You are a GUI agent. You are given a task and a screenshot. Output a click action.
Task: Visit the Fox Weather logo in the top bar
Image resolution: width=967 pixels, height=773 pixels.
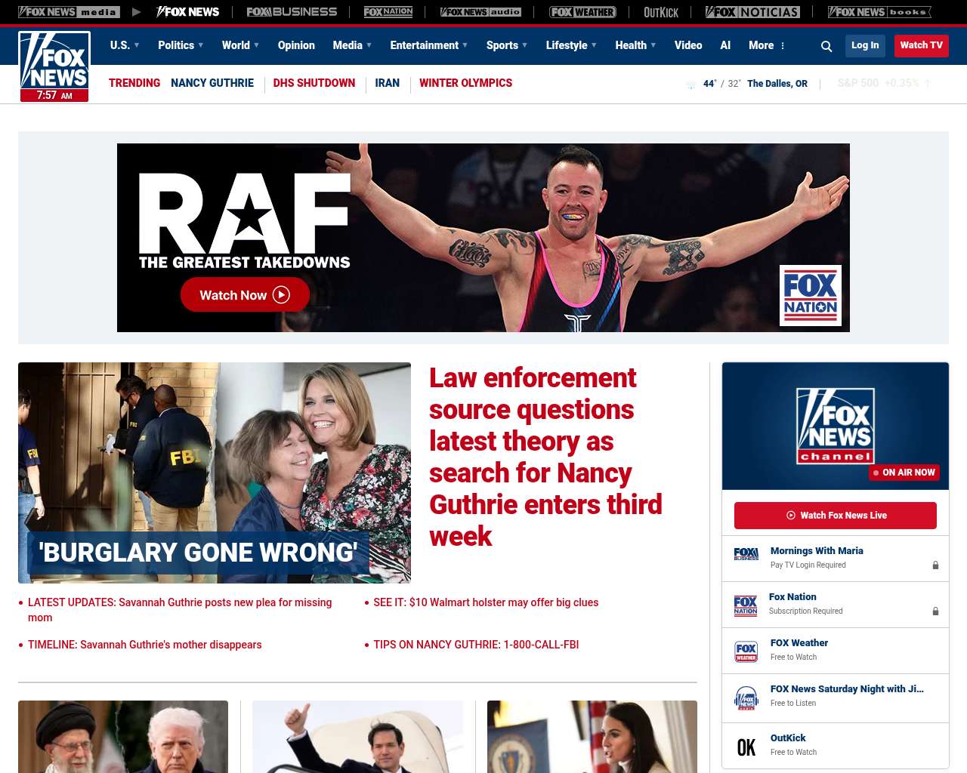(582, 12)
